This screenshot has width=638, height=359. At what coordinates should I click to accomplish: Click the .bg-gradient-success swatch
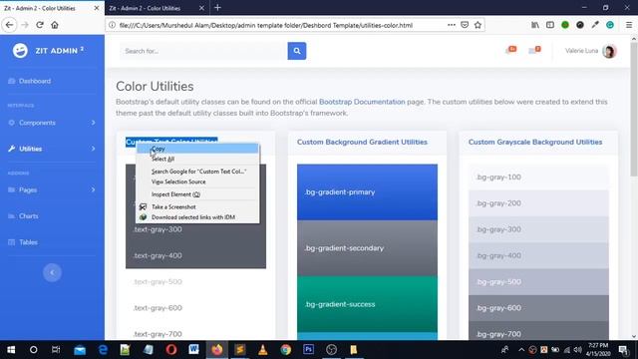click(367, 304)
